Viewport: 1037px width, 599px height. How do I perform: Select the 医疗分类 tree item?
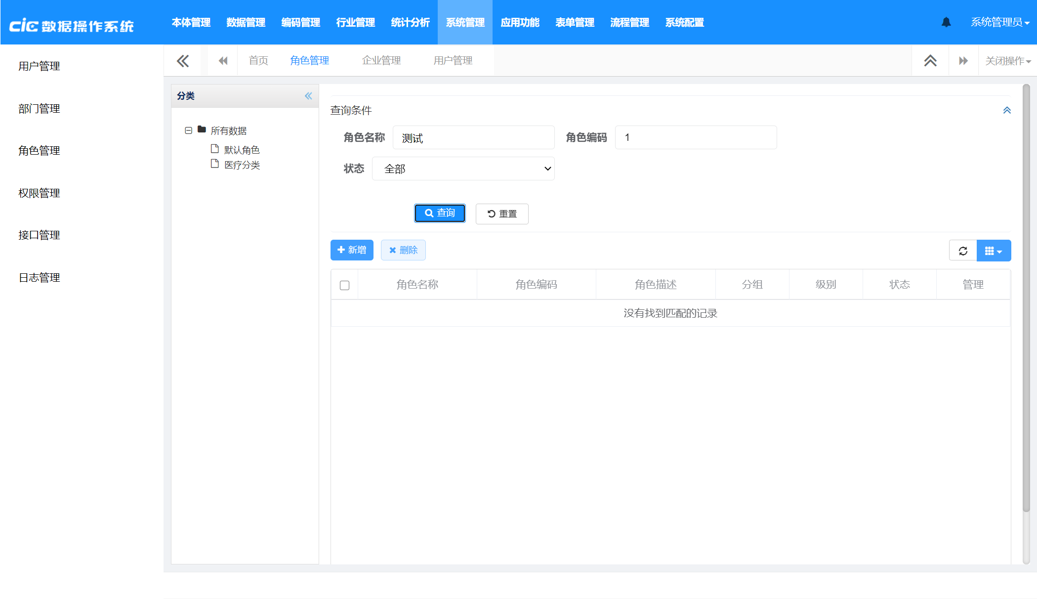point(242,165)
